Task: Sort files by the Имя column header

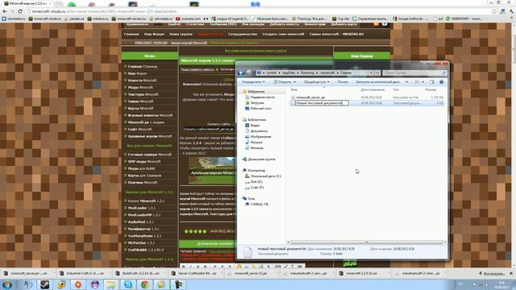Action: pos(293,89)
